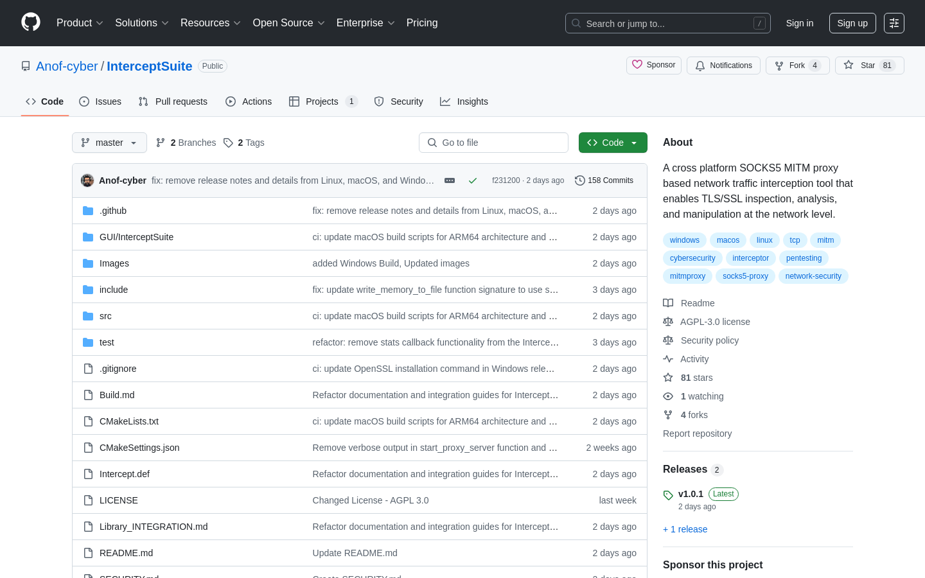Open the CMakeSettings.json file

coord(139,448)
